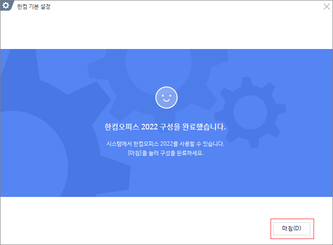333x245 pixels.
Task: Click the 한컴 기본 설정 window title text
Action: click(x=34, y=6)
